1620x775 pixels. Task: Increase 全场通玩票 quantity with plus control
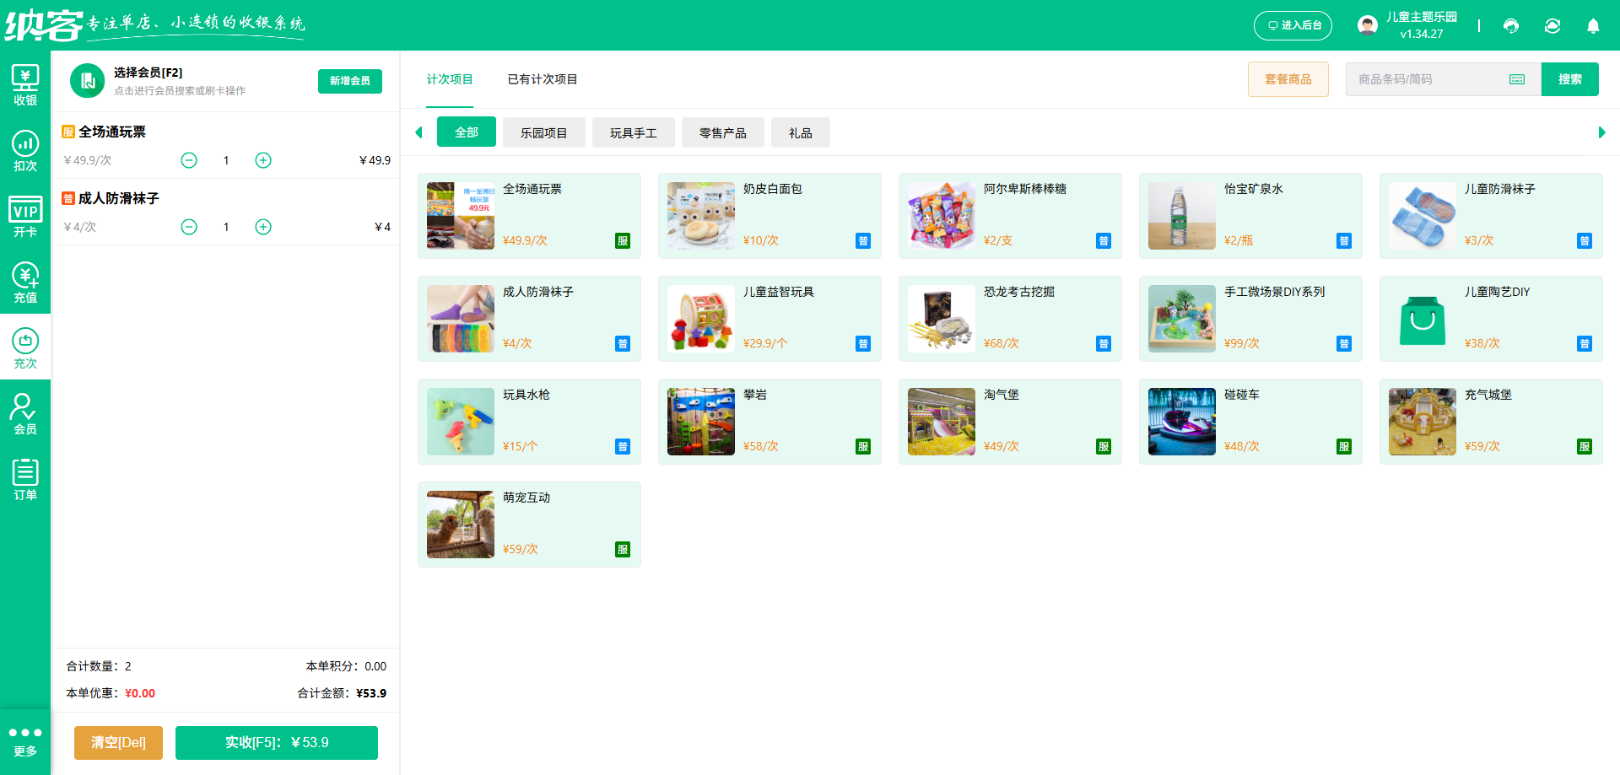pos(263,159)
